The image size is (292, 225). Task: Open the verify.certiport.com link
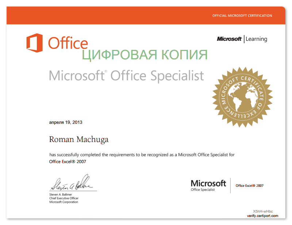pos(262,216)
